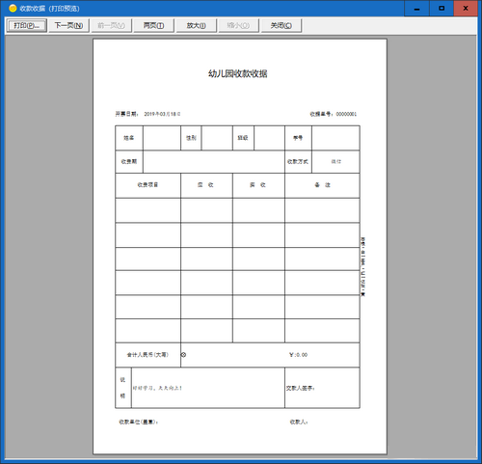482x464 pixels.
Task: Go to next page with 下一页(N)
Action: (x=68, y=25)
